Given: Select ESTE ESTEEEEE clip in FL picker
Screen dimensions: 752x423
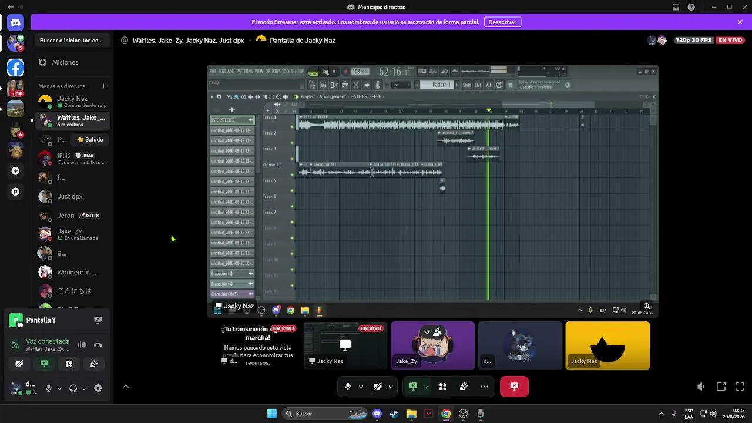Looking at the screenshot, I should (232, 120).
